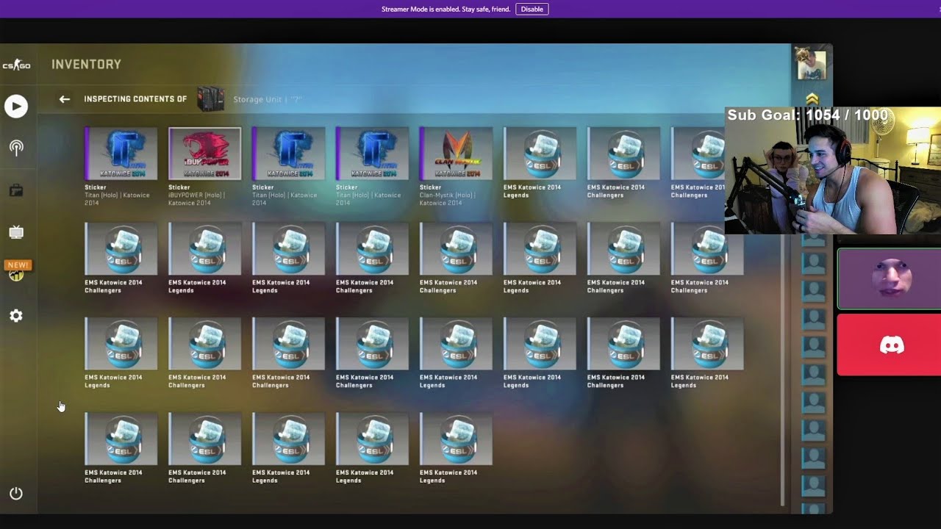Click the Discord logo tile
This screenshot has width=941, height=529.
tap(892, 345)
